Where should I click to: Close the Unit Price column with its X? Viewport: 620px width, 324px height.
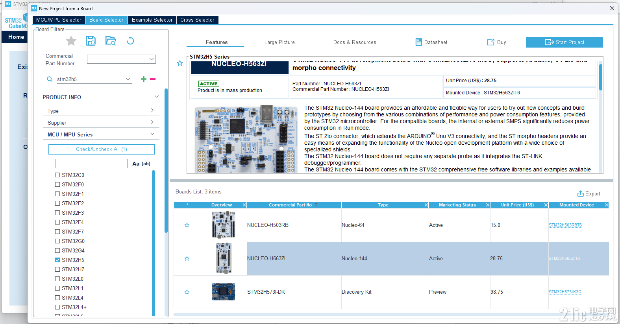(546, 205)
